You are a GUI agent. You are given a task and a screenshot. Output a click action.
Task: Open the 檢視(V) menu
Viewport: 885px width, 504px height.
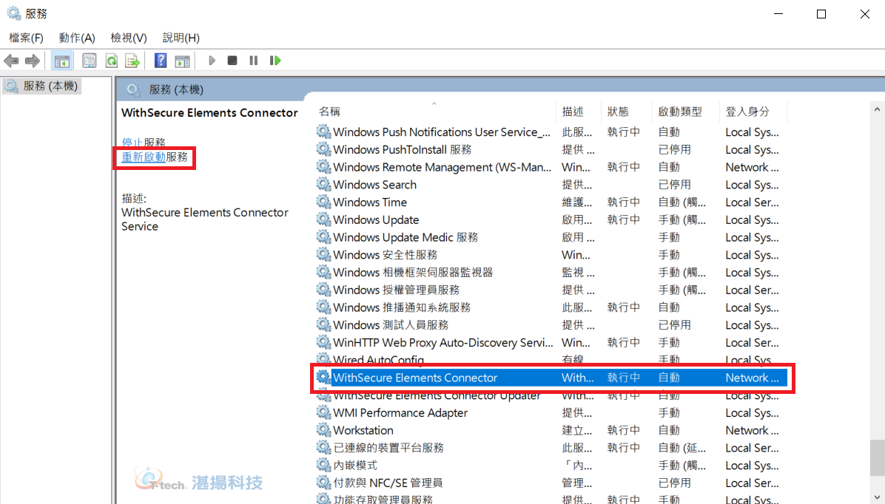[x=129, y=38]
